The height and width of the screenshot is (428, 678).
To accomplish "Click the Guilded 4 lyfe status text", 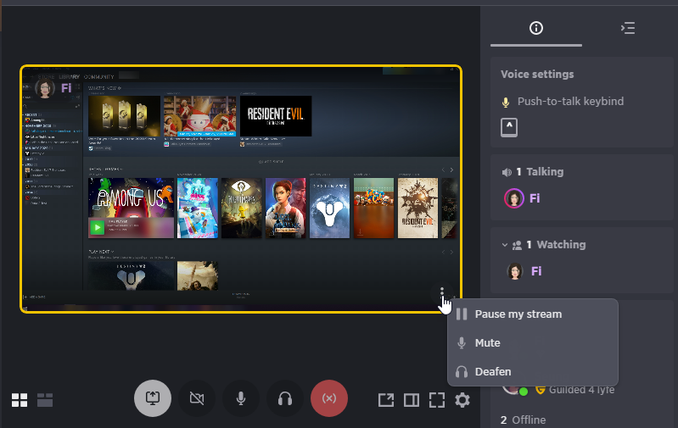I will pyautogui.click(x=581, y=390).
